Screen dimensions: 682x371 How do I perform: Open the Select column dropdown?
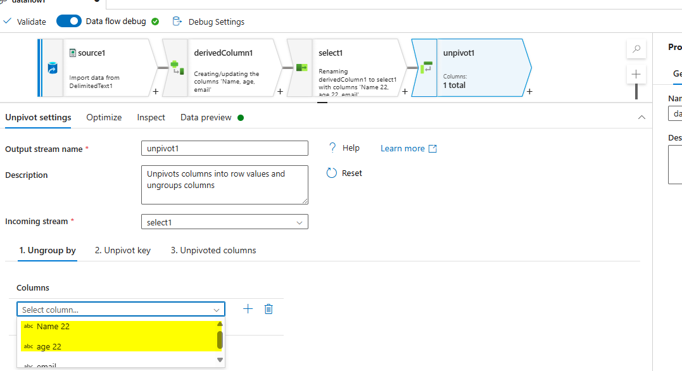coord(121,309)
